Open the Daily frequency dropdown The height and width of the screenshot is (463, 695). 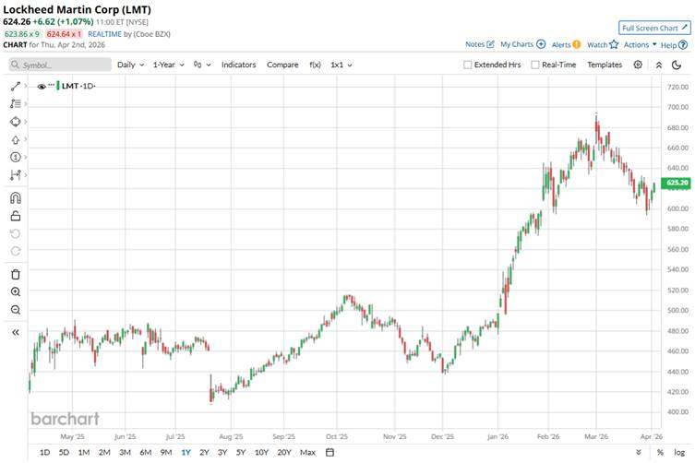pos(131,65)
